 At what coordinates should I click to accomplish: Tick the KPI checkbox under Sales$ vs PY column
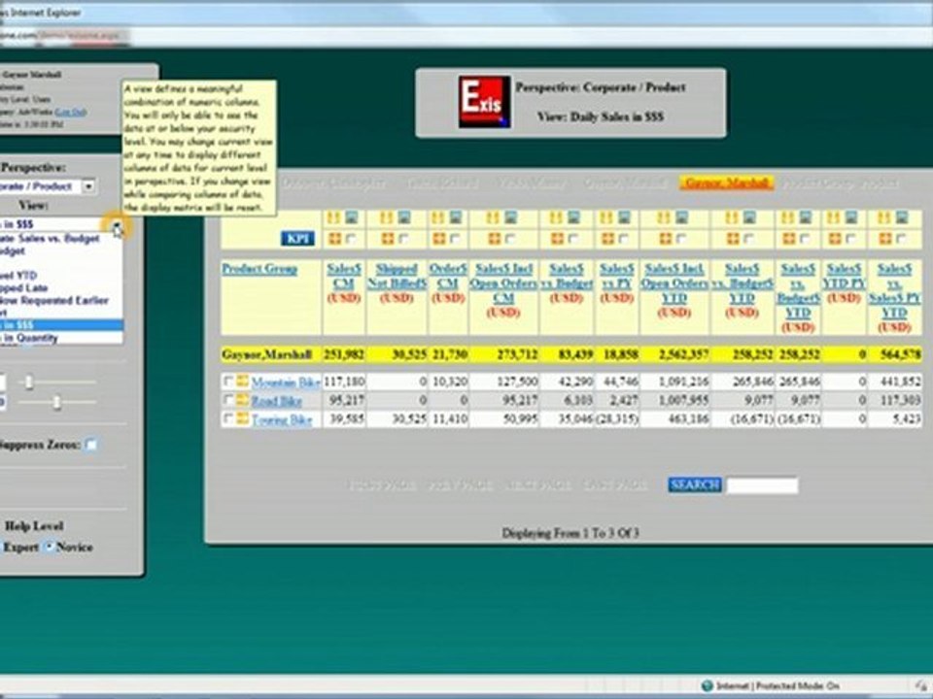(624, 239)
